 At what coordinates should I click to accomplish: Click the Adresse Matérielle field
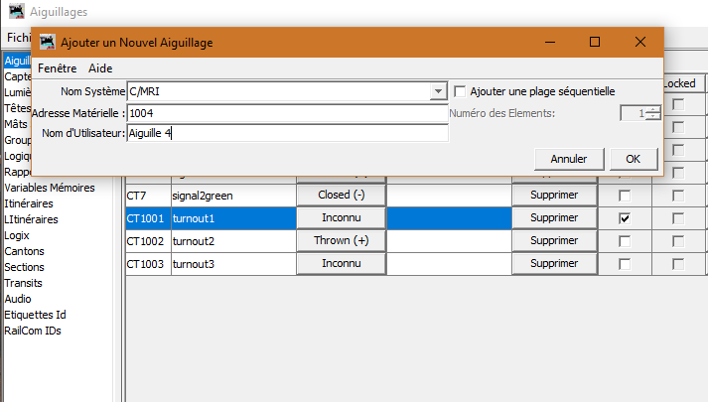pos(286,113)
